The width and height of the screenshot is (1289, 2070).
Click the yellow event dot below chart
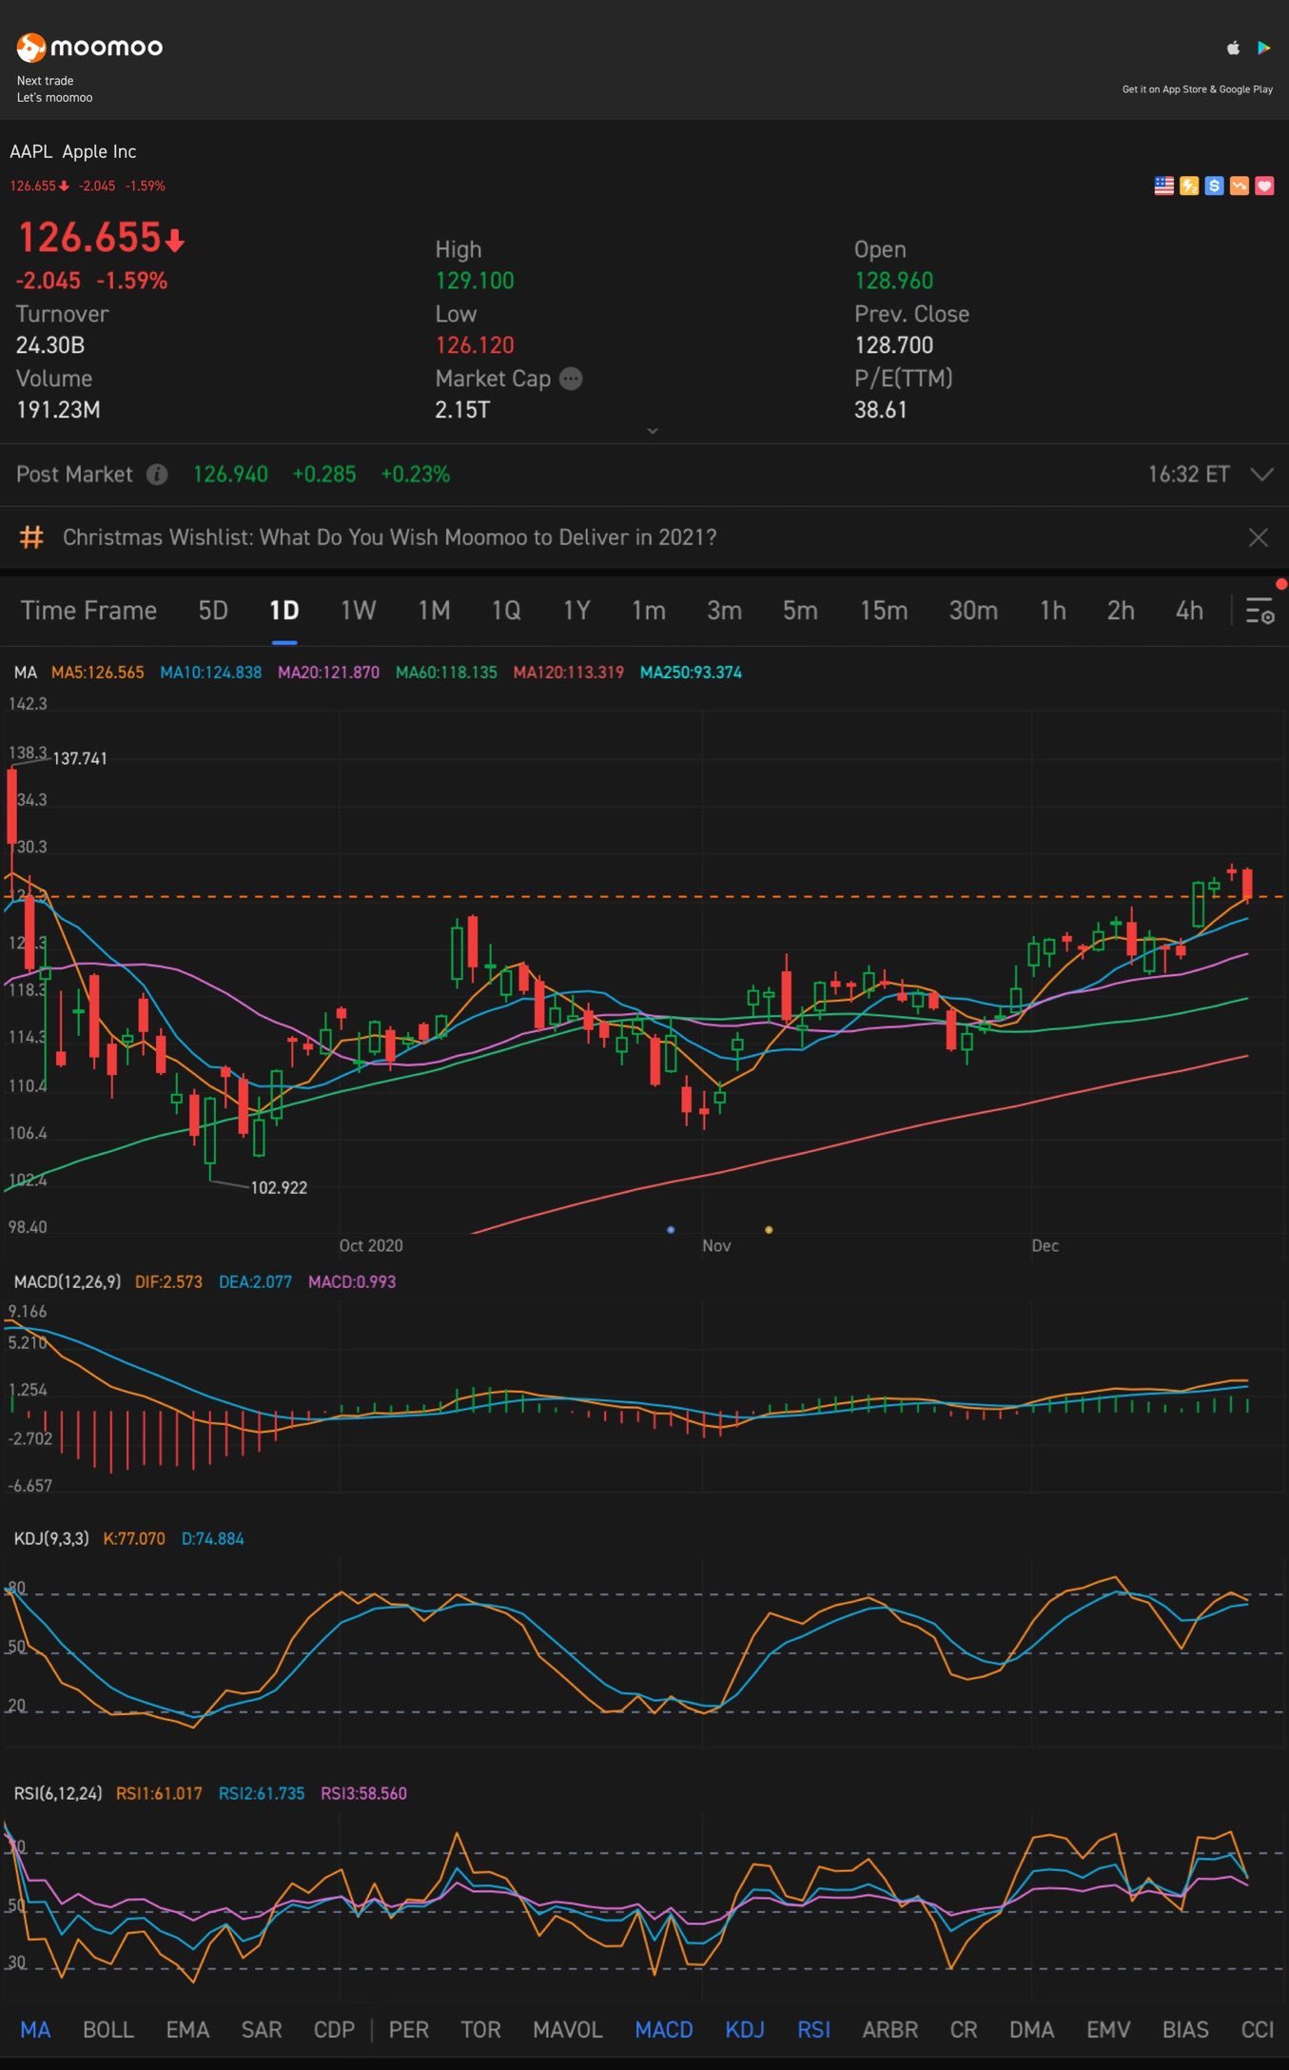(x=769, y=1230)
